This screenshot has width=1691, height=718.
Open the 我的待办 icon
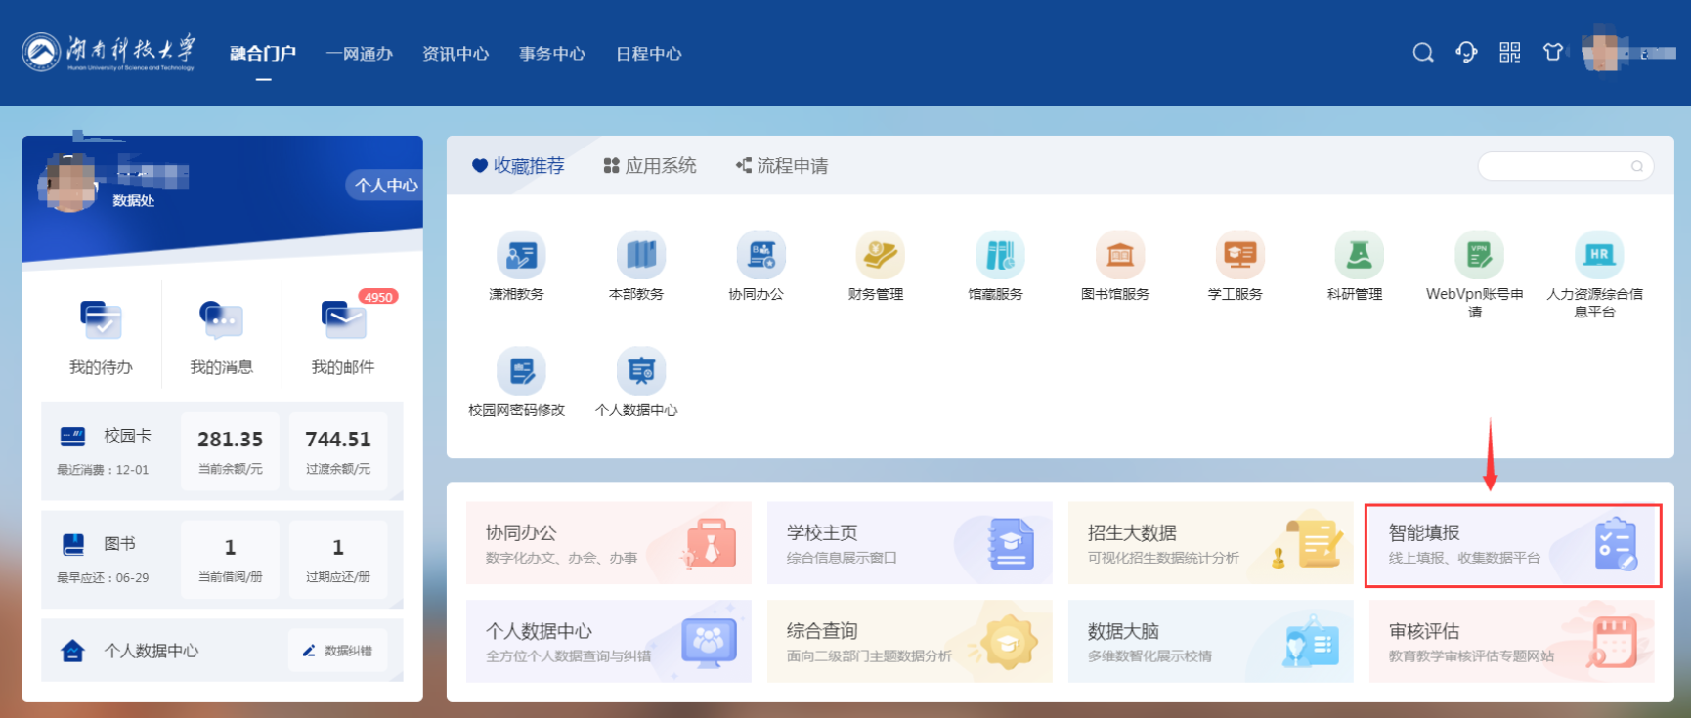[x=101, y=321]
